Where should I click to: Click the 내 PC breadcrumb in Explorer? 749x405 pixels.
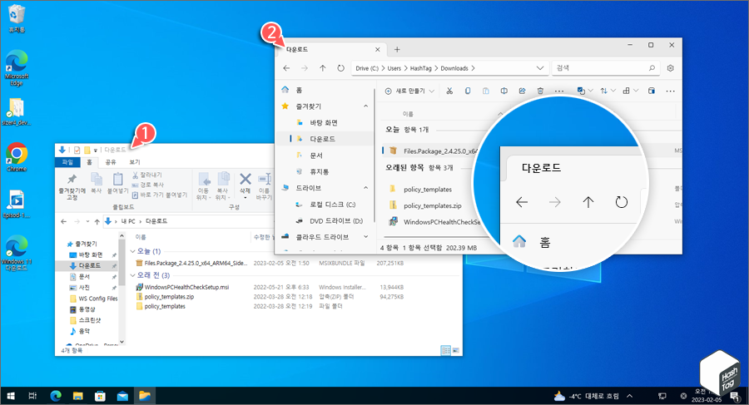[128, 221]
